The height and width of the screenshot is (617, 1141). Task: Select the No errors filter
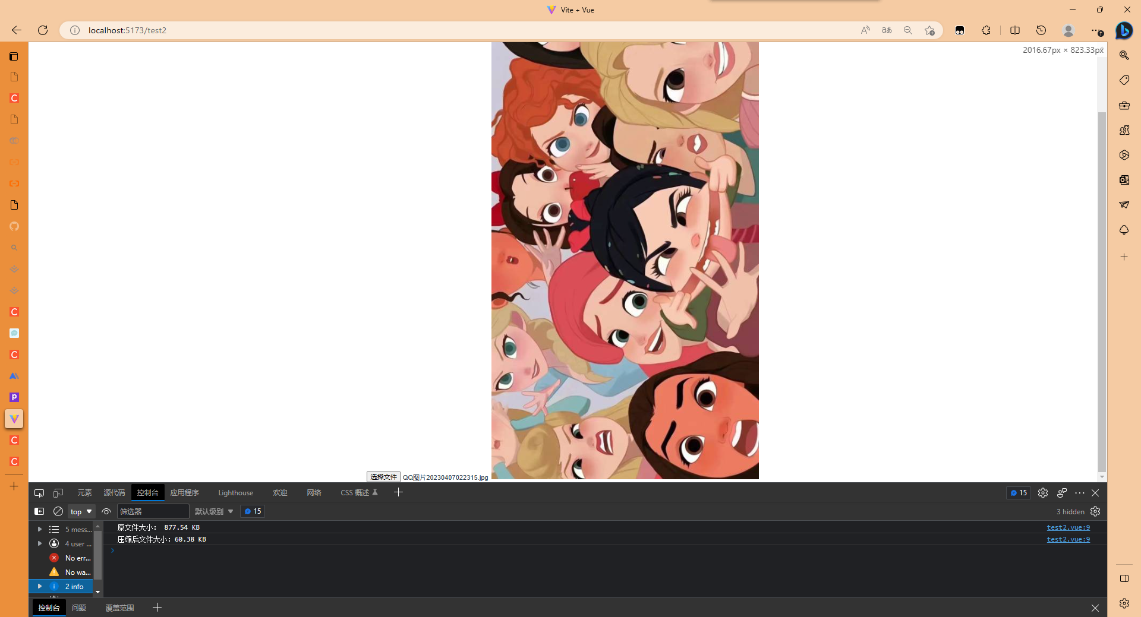(70, 558)
